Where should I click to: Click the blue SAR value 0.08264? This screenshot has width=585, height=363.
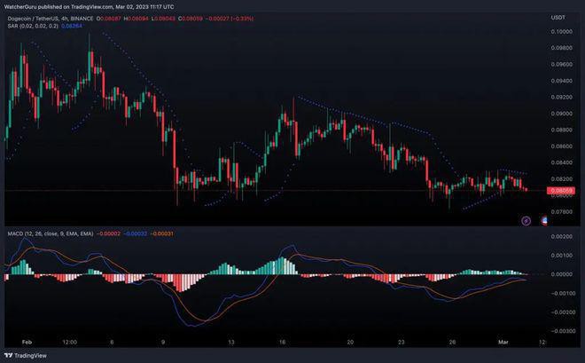[71, 27]
